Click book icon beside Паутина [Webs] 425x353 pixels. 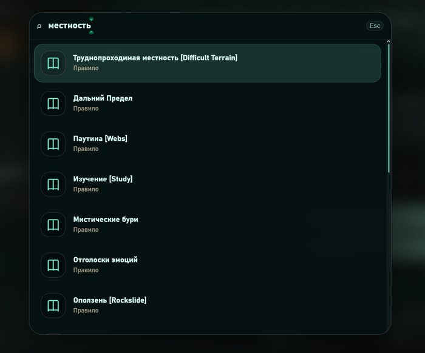point(53,144)
